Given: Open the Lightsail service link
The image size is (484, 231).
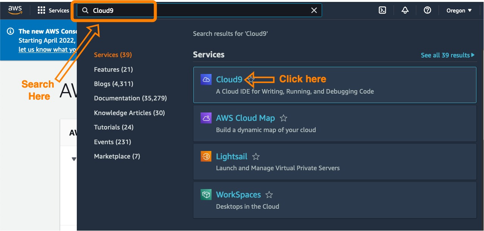Looking at the screenshot, I should pyautogui.click(x=232, y=157).
